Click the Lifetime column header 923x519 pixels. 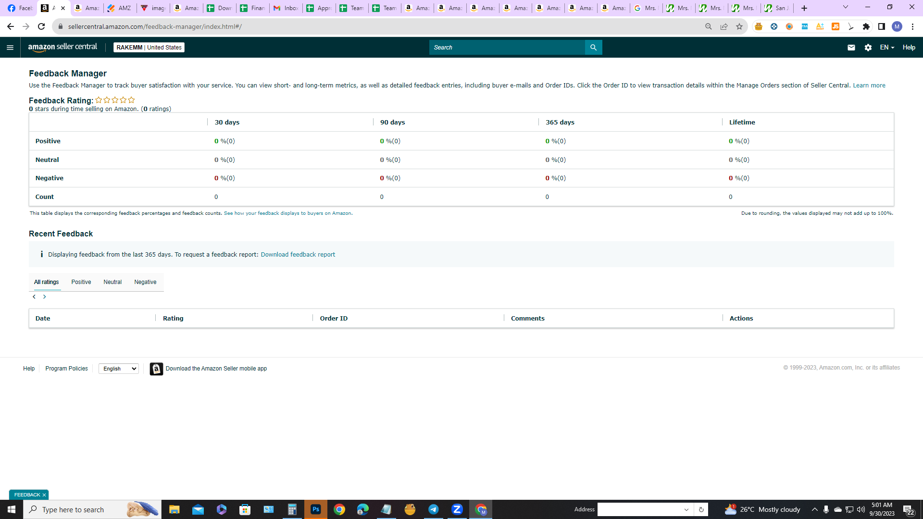[742, 123]
